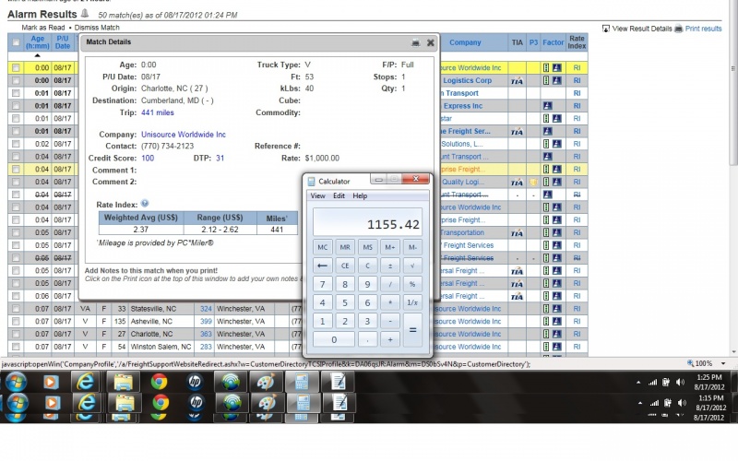Check the Winston Salem, NC row checkbox
The height and width of the screenshot is (461, 738).
click(16, 348)
